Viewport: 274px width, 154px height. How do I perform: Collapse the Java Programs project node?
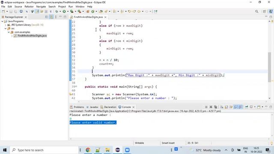(2, 21)
